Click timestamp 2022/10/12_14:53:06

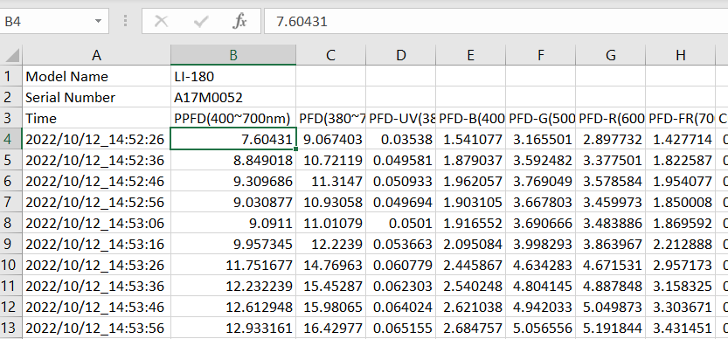[x=96, y=223]
